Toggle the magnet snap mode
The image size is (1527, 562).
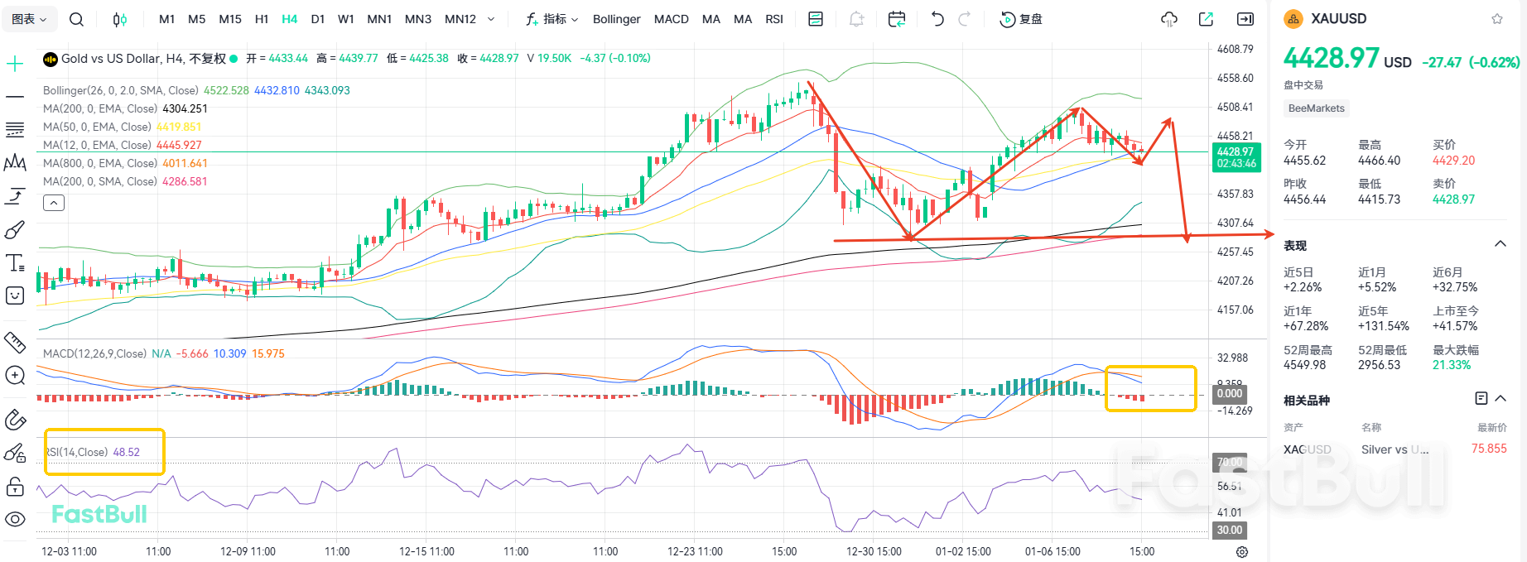pos(15,420)
